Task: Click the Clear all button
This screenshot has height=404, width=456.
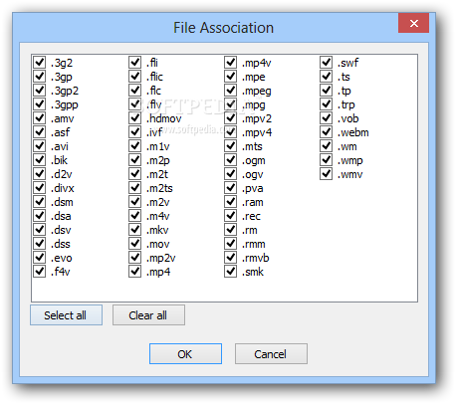Action: click(148, 315)
